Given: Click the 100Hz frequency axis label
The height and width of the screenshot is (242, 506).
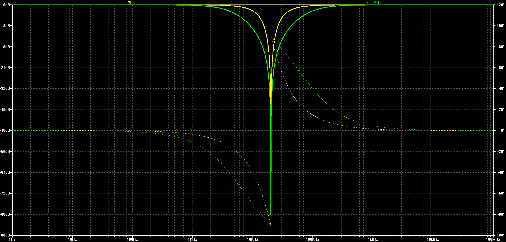Looking at the screenshot, I should click(132, 240).
